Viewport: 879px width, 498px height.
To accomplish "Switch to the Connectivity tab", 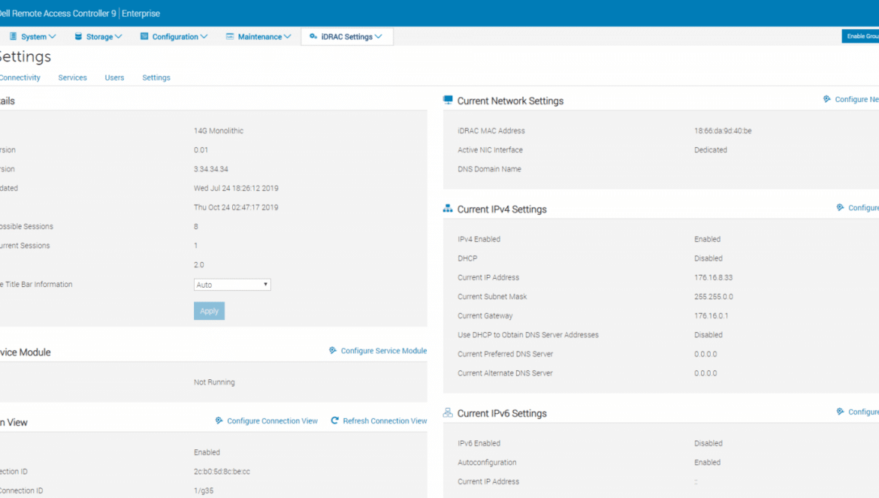I will pyautogui.click(x=20, y=78).
